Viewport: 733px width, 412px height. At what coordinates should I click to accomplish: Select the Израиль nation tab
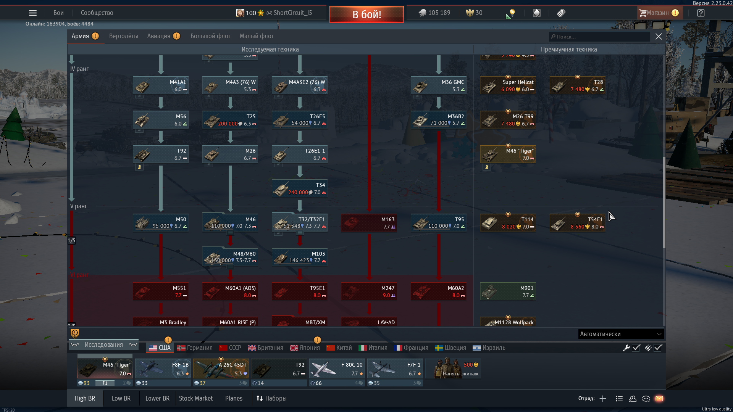pyautogui.click(x=489, y=348)
